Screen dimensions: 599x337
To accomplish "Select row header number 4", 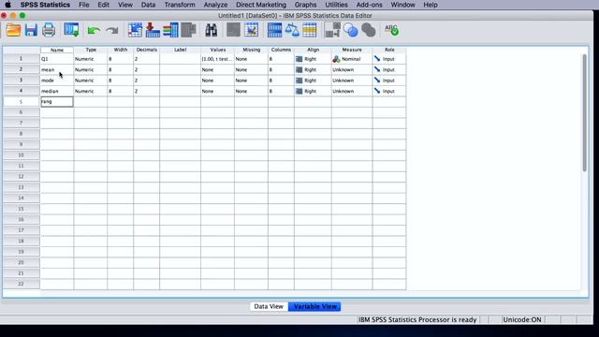I will point(21,91).
